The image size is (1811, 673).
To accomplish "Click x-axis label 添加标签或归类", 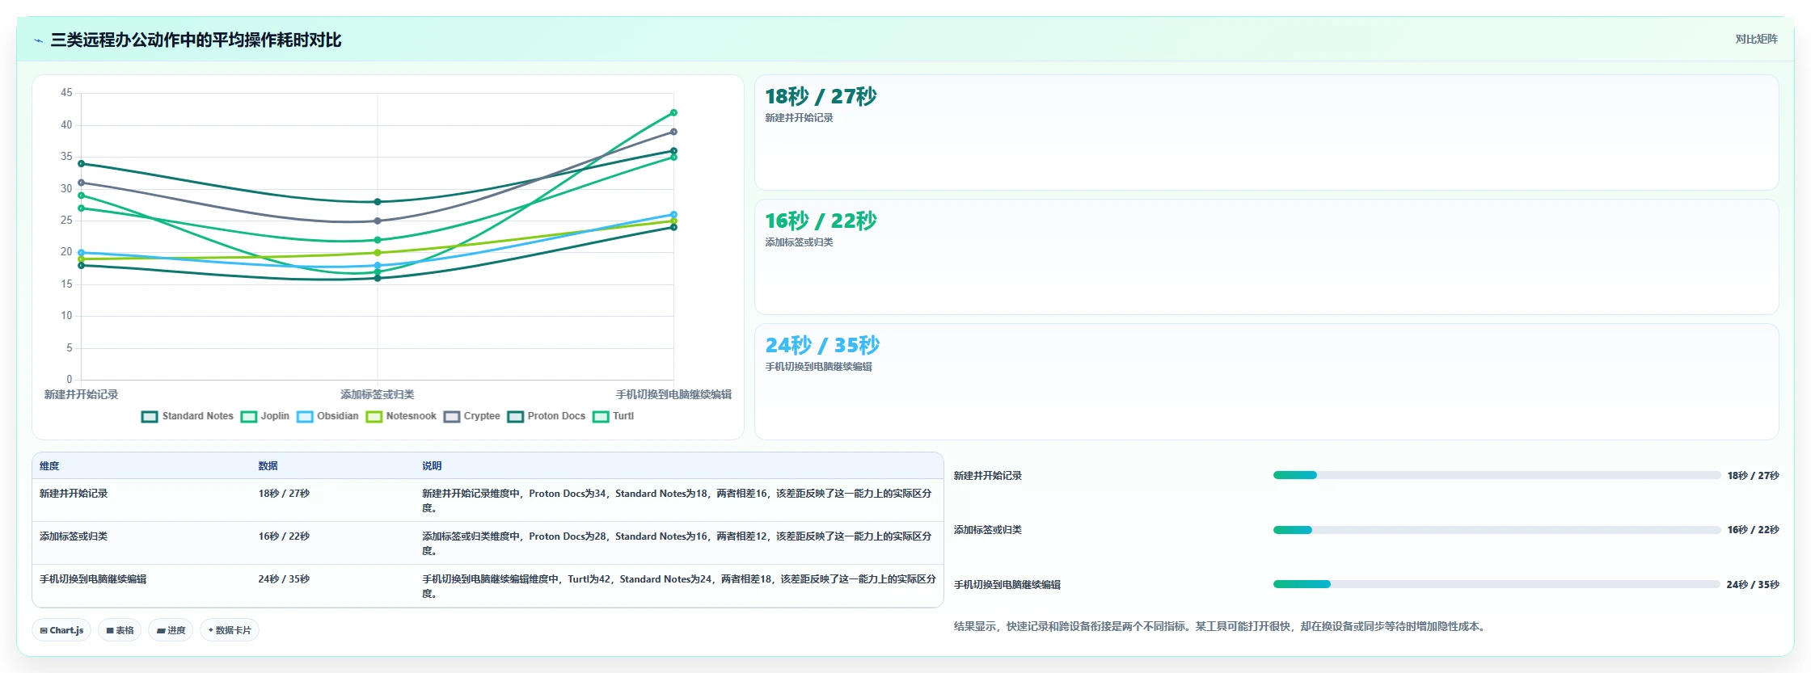I will point(378,394).
